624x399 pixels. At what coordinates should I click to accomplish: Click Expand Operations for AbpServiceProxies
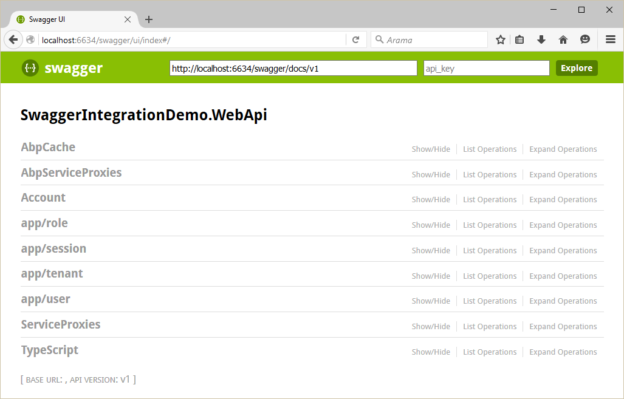tap(563, 175)
